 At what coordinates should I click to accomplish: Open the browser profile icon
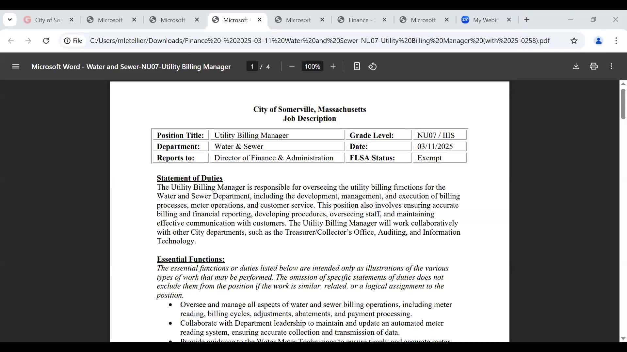(x=599, y=41)
